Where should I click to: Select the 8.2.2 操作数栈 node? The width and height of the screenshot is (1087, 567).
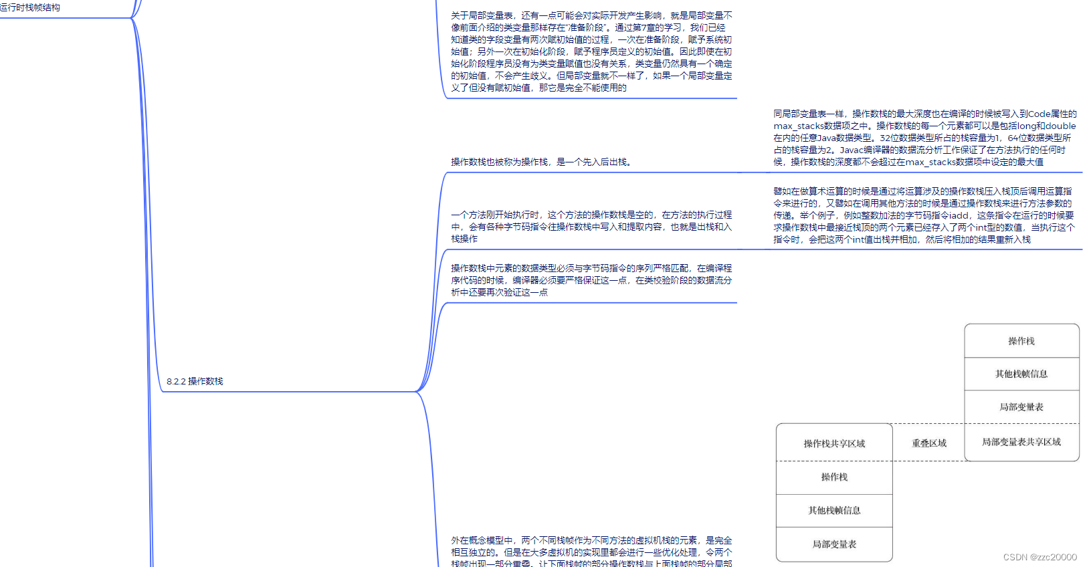pos(195,381)
